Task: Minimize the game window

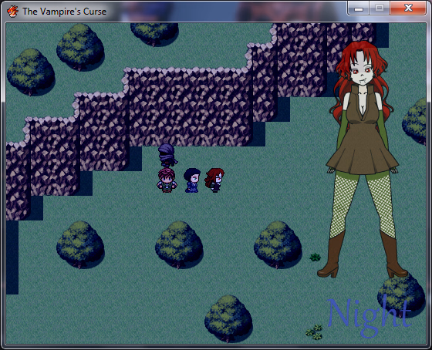Action: click(359, 8)
